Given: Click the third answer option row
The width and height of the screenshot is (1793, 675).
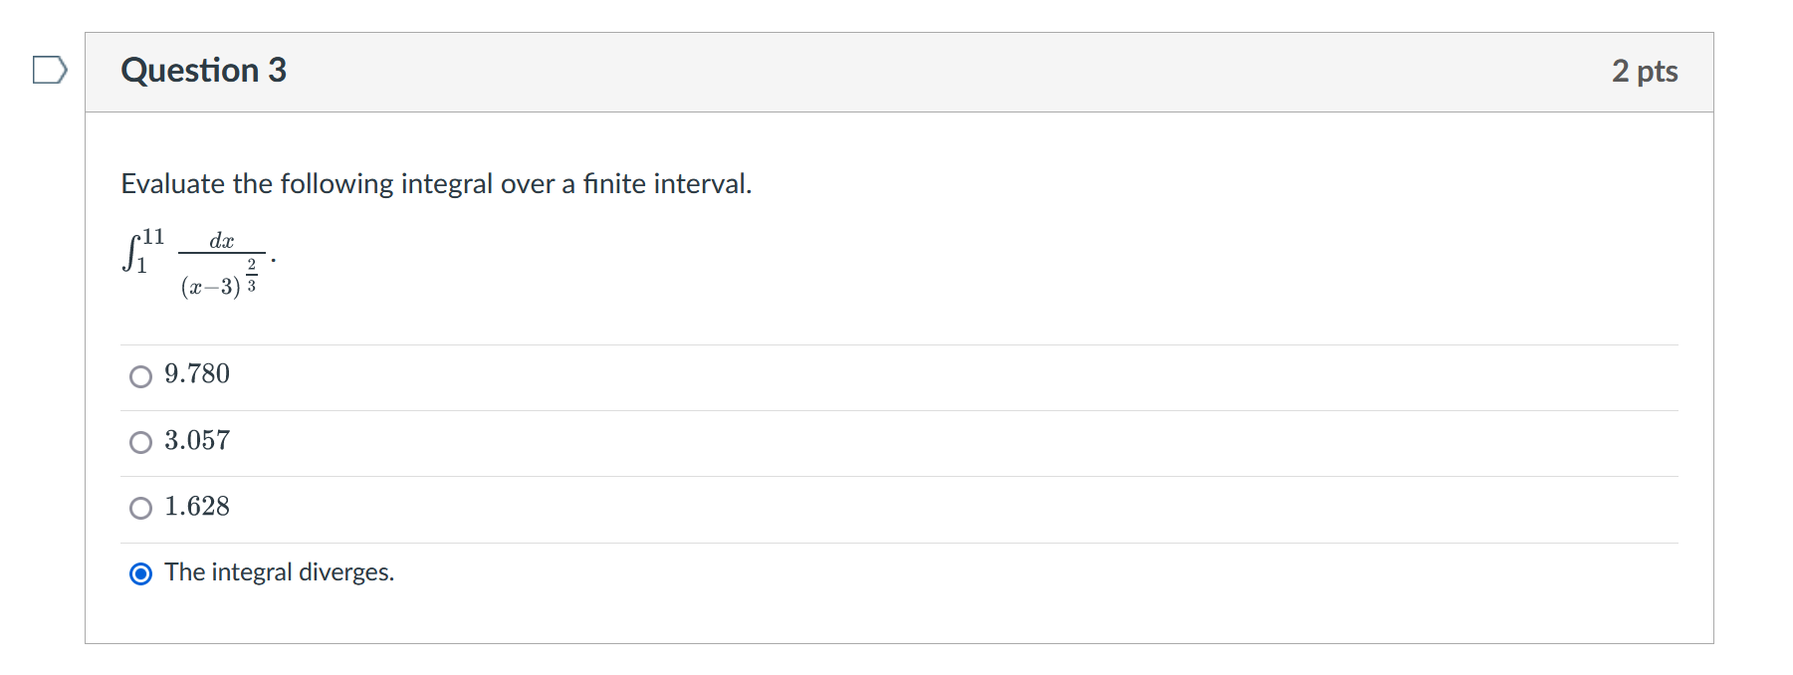Looking at the screenshot, I should tap(498, 508).
